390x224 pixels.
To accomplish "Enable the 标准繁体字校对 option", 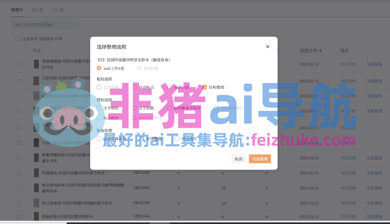I will 169,108.
